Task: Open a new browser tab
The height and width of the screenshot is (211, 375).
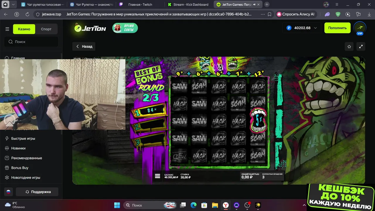Action: pyautogui.click(x=267, y=4)
